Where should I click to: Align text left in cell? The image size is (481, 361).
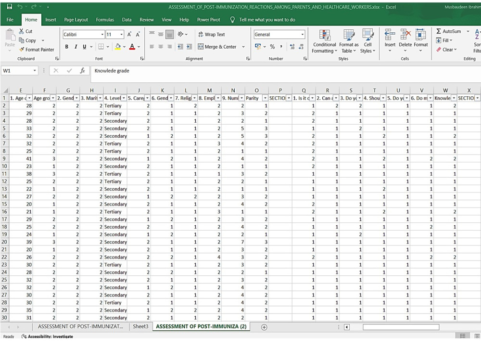click(152, 47)
